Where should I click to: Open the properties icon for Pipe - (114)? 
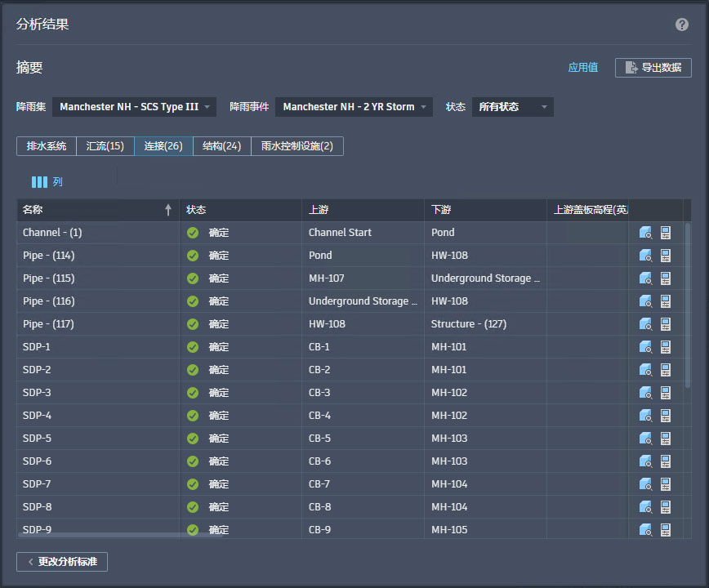pyautogui.click(x=666, y=256)
